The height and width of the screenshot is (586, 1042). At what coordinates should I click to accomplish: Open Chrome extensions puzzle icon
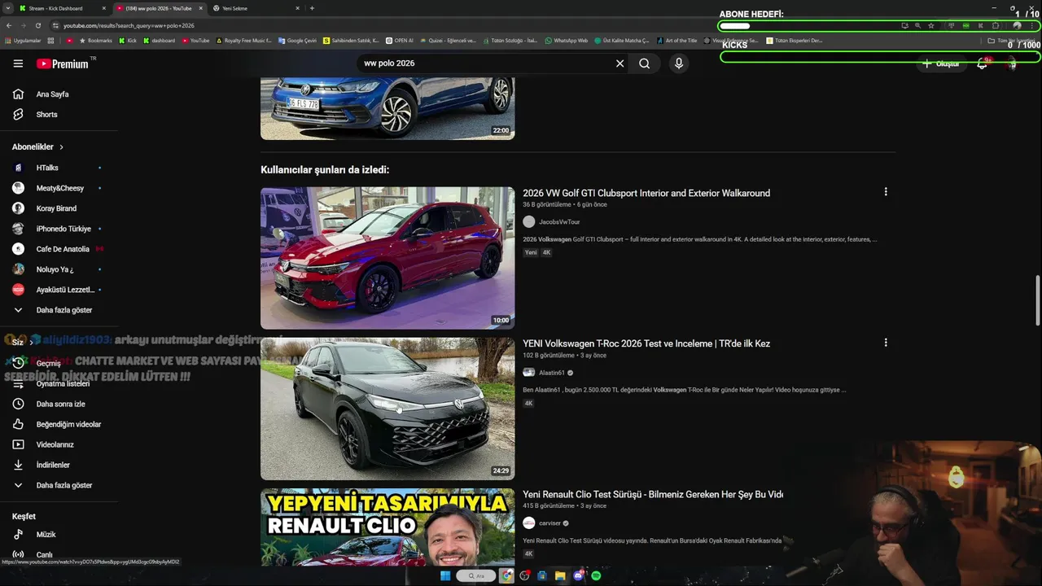click(x=995, y=25)
